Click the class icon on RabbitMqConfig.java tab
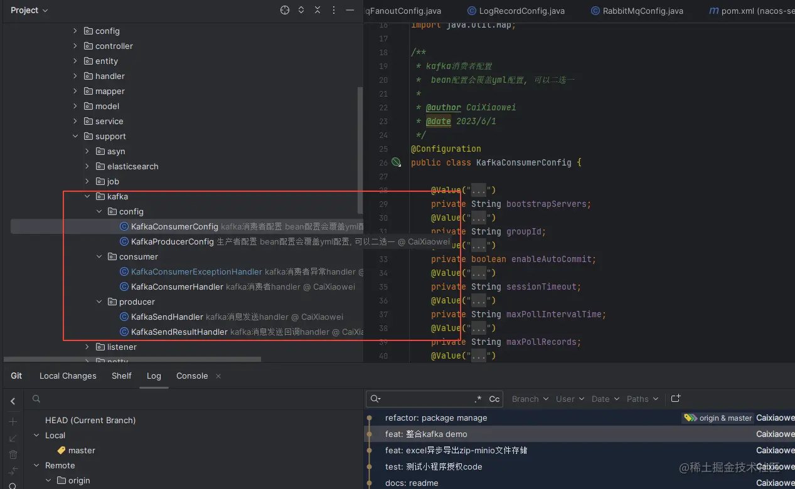795x489 pixels. (595, 11)
